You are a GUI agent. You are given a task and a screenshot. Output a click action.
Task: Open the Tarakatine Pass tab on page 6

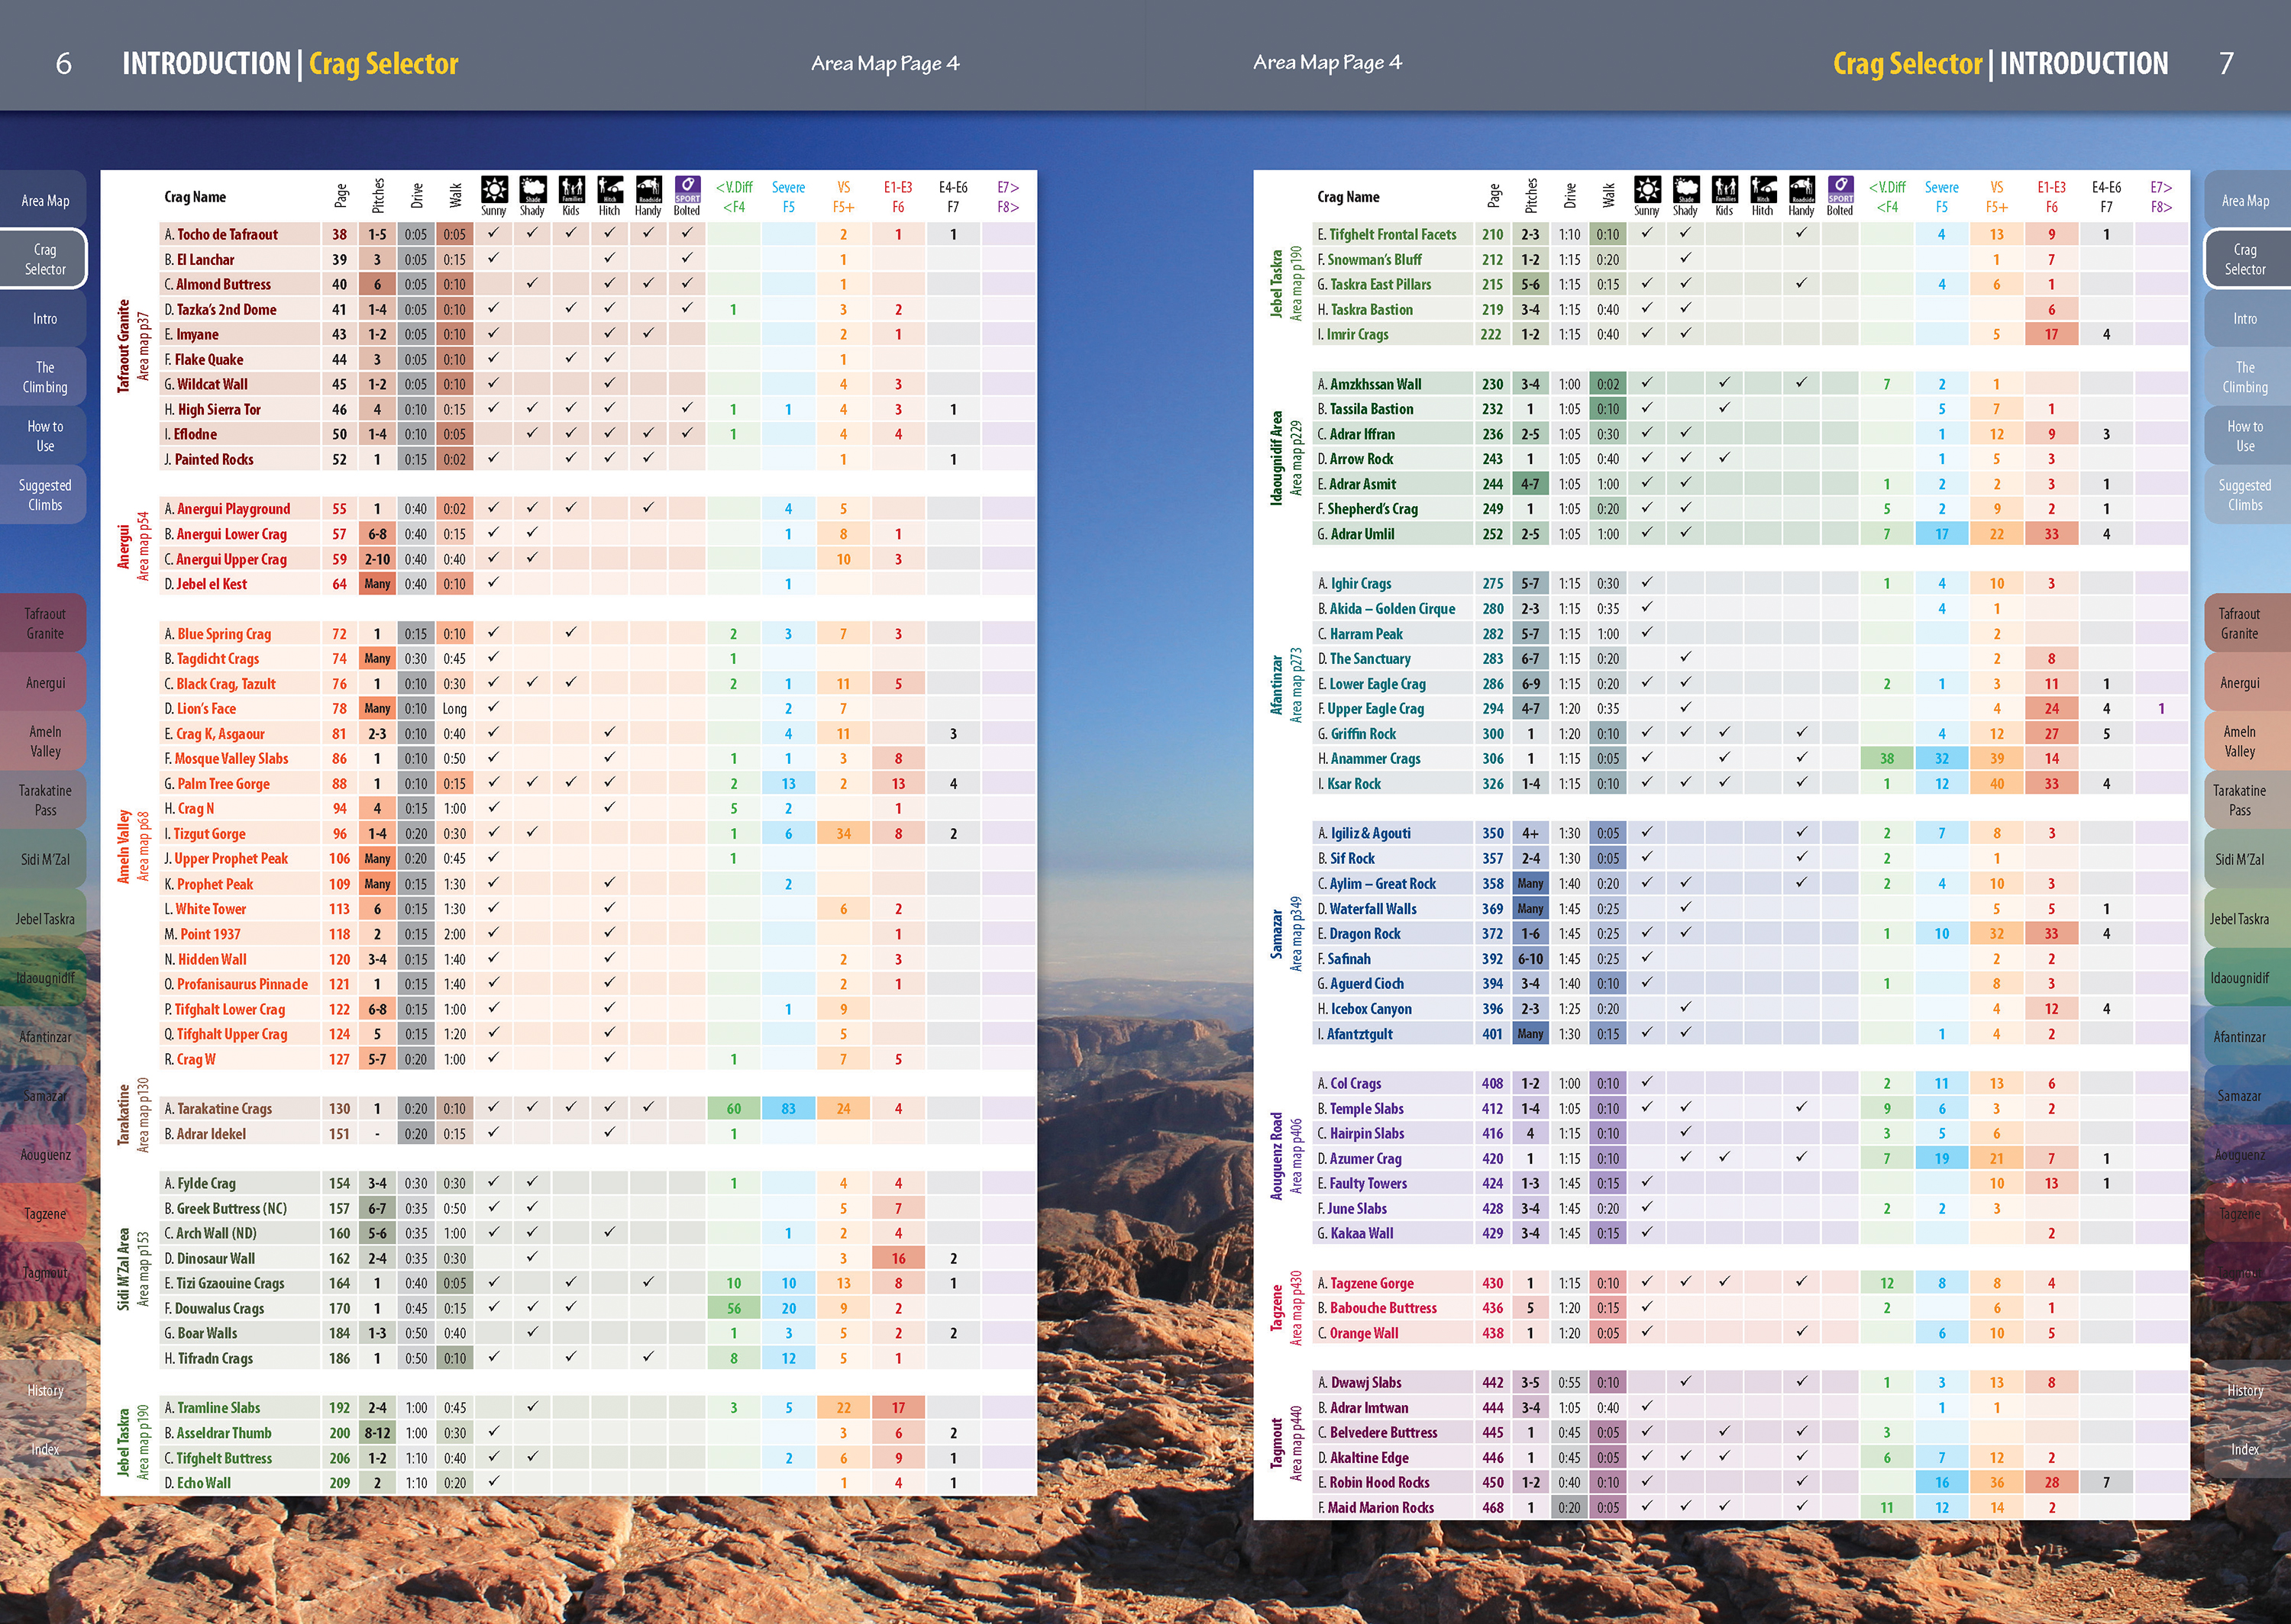coord(44,800)
